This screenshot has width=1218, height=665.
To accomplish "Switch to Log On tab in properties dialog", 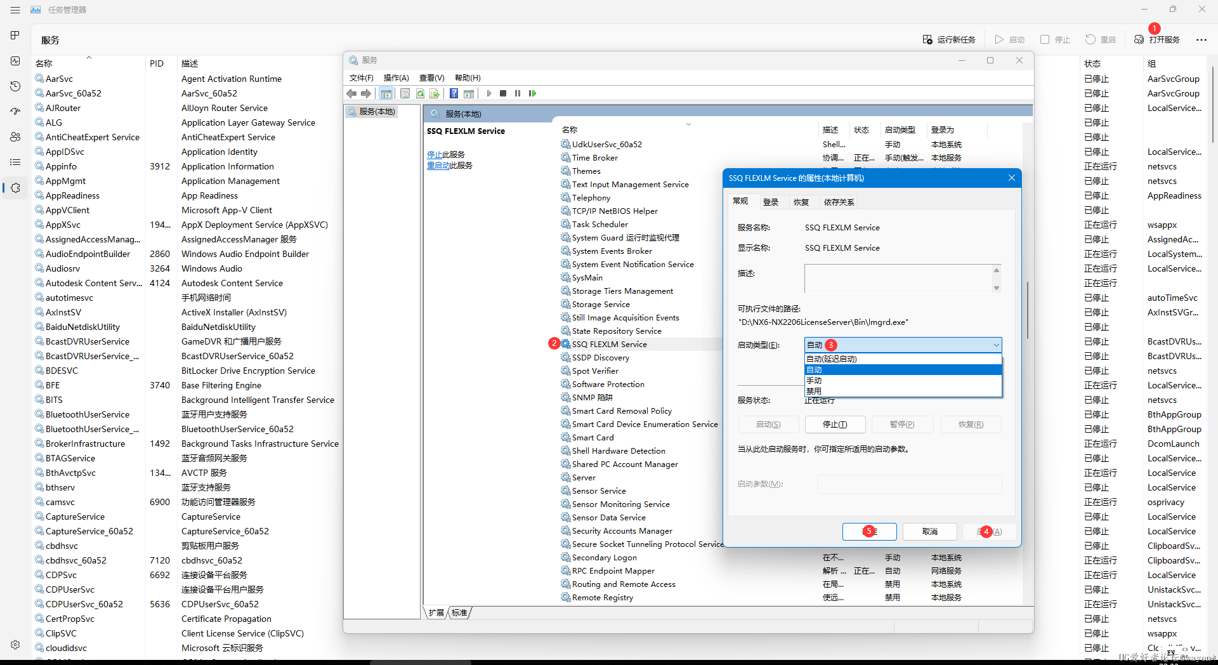I will tap(771, 202).
